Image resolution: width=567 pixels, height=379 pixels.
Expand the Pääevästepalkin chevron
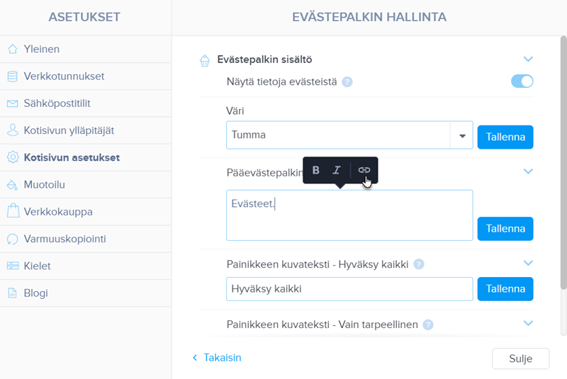[x=527, y=171]
